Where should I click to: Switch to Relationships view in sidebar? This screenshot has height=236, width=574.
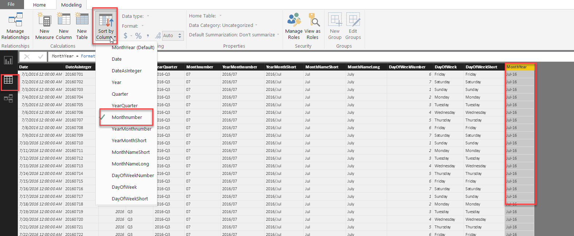click(x=8, y=98)
